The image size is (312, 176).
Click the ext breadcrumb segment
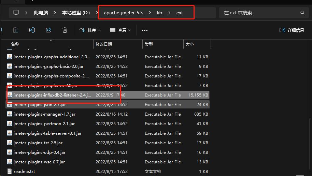180,13
